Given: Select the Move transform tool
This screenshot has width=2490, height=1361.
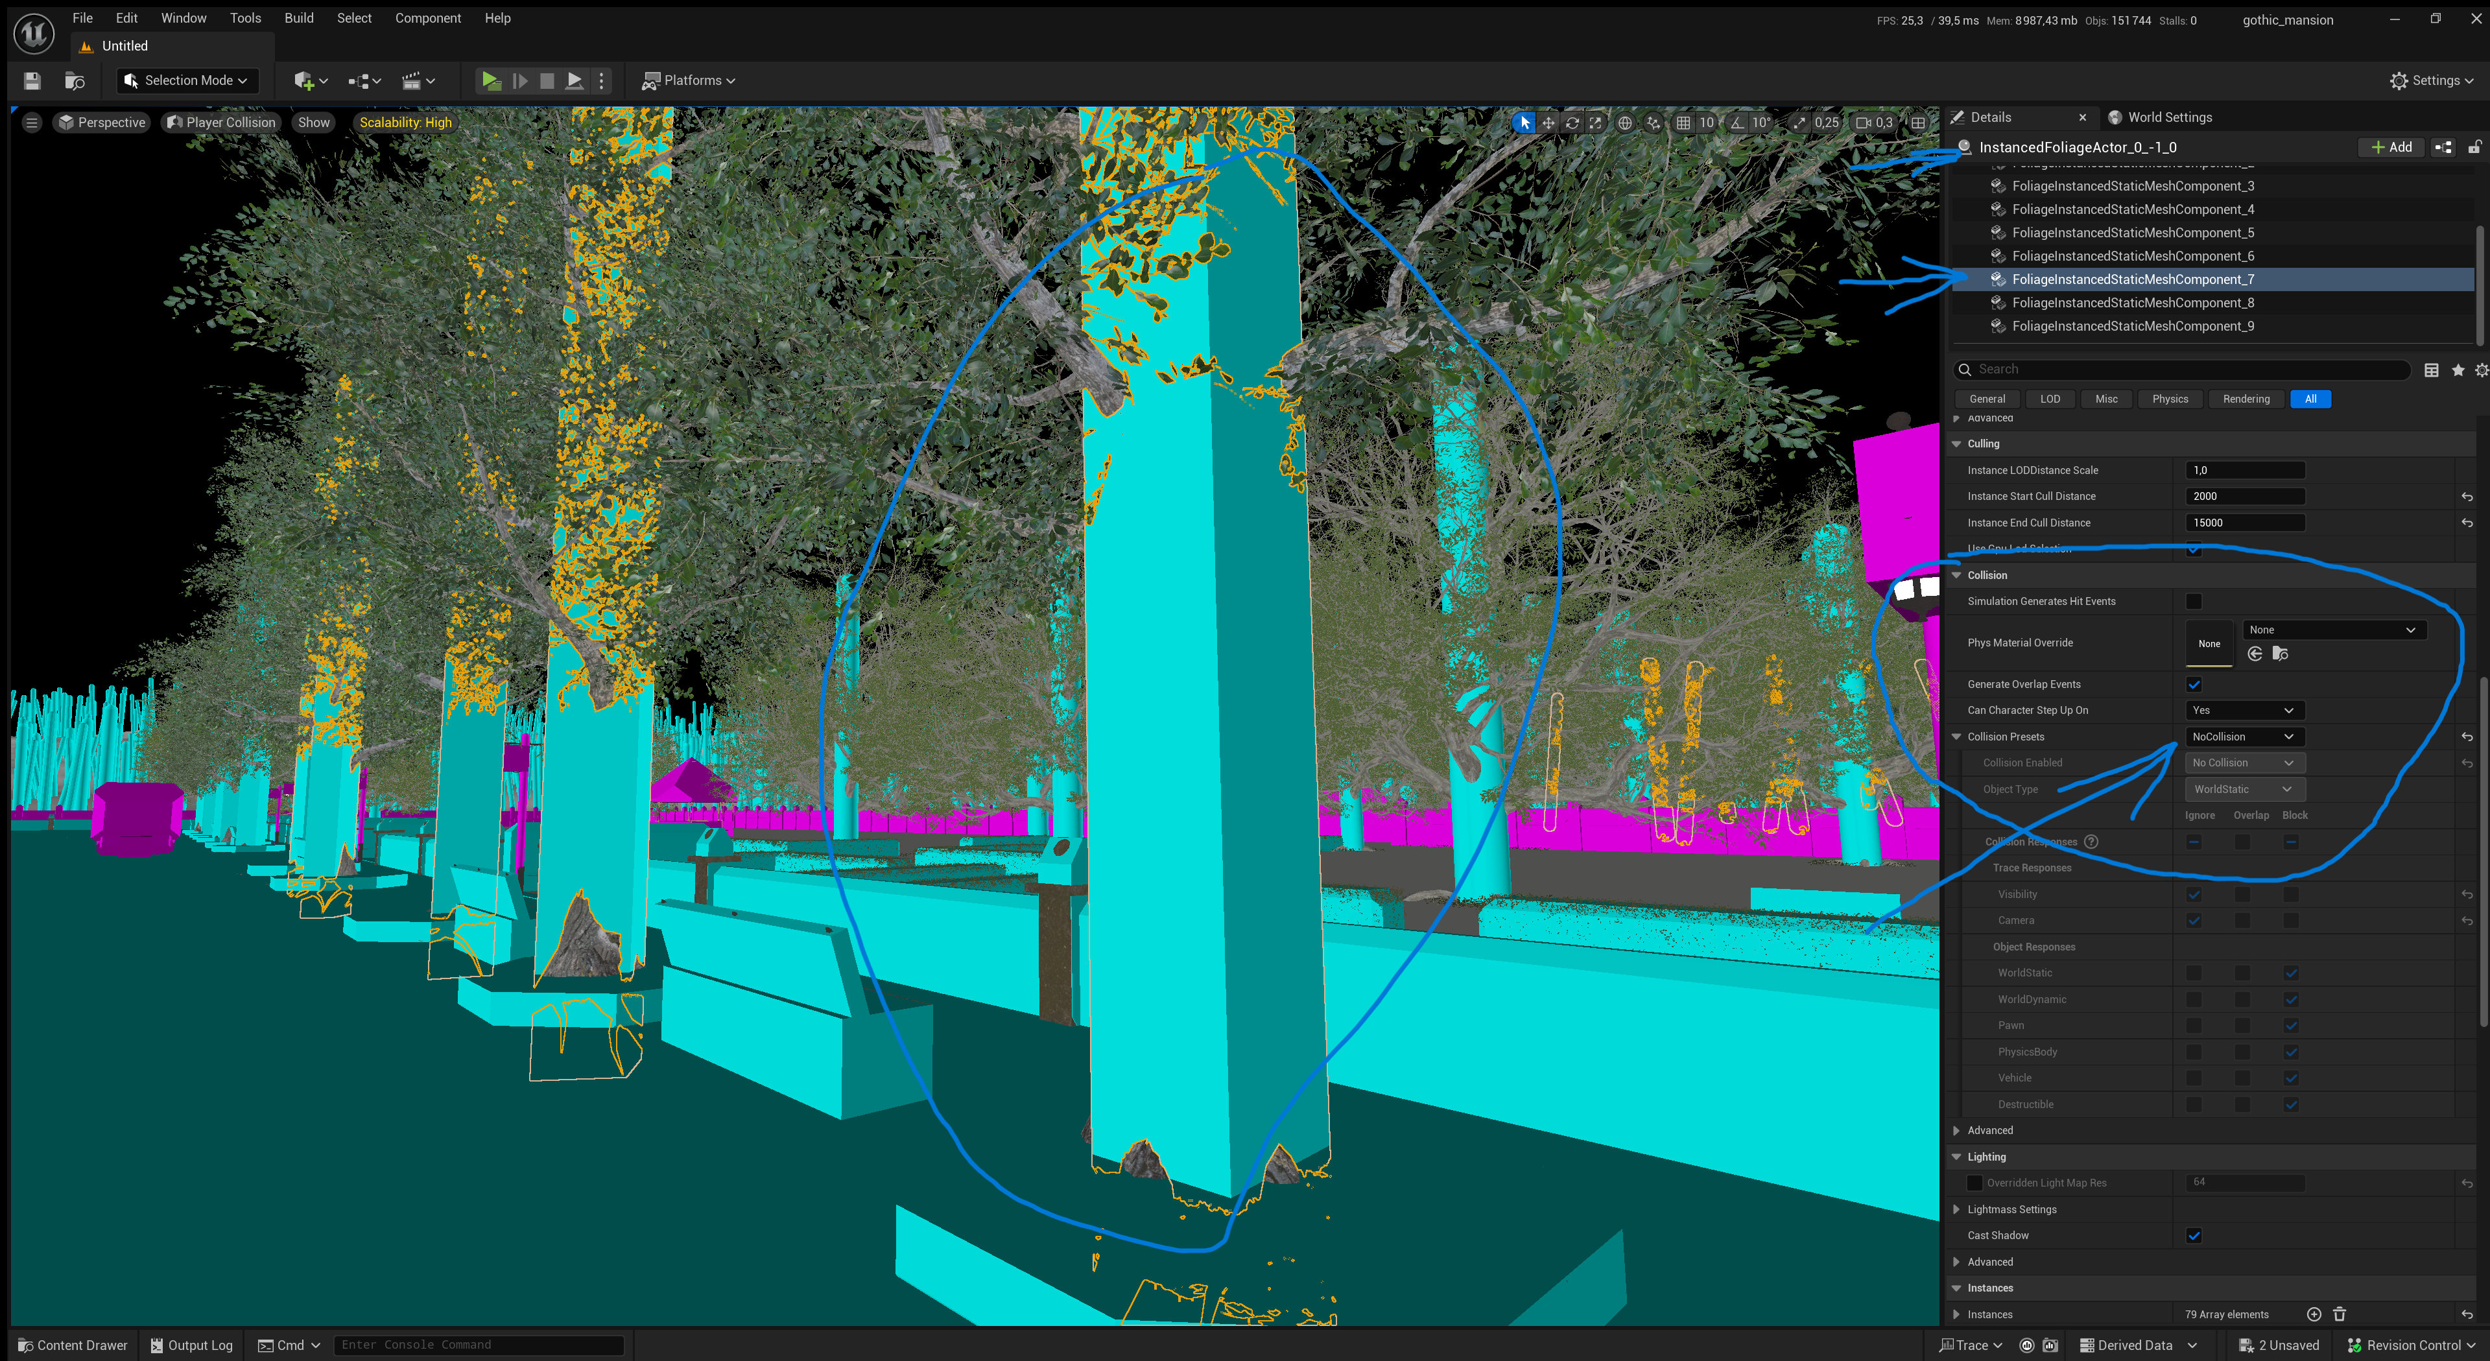Looking at the screenshot, I should (x=1548, y=123).
